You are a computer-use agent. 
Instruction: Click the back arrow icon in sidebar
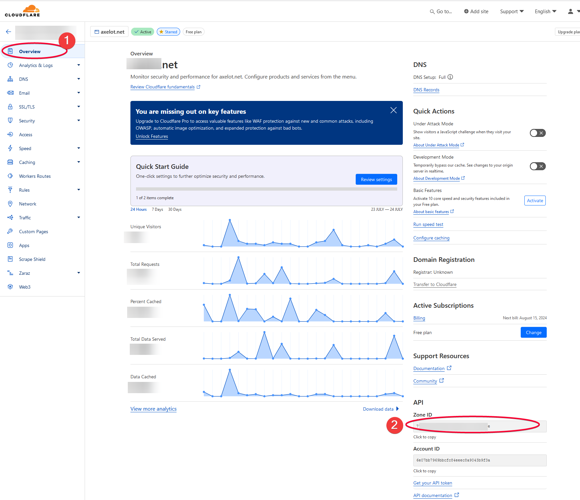pyautogui.click(x=9, y=32)
